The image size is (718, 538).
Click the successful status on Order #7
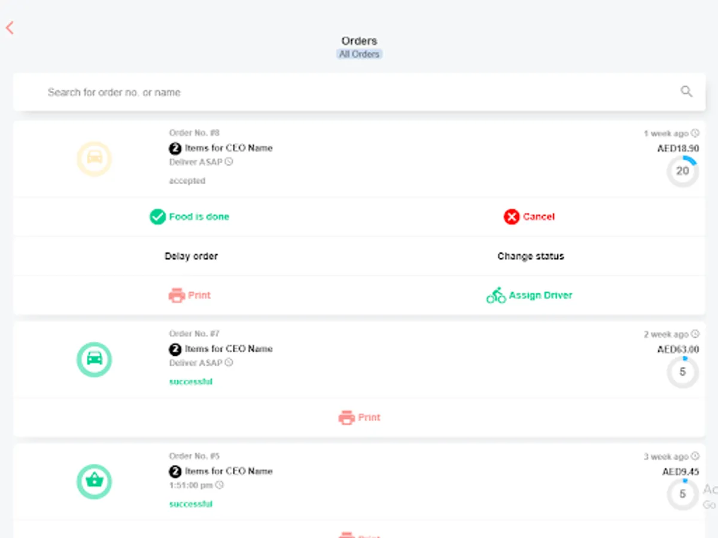191,381
